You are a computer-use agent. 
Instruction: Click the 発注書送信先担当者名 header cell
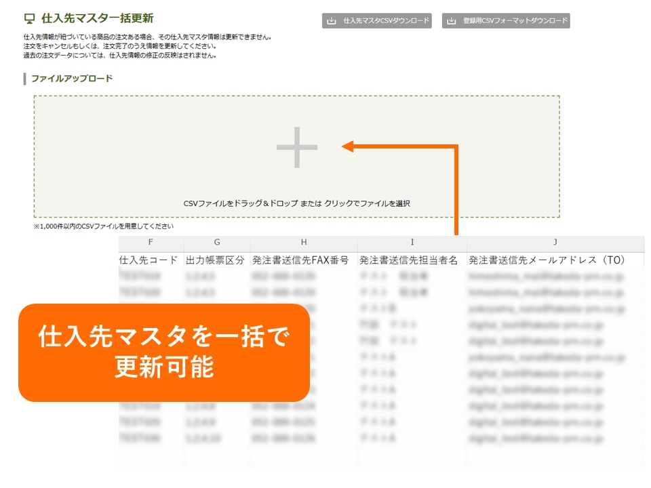409,260
